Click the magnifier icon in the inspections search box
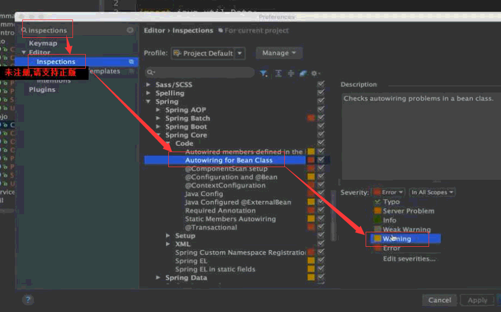Screen dimensions: 501x312 150,72
